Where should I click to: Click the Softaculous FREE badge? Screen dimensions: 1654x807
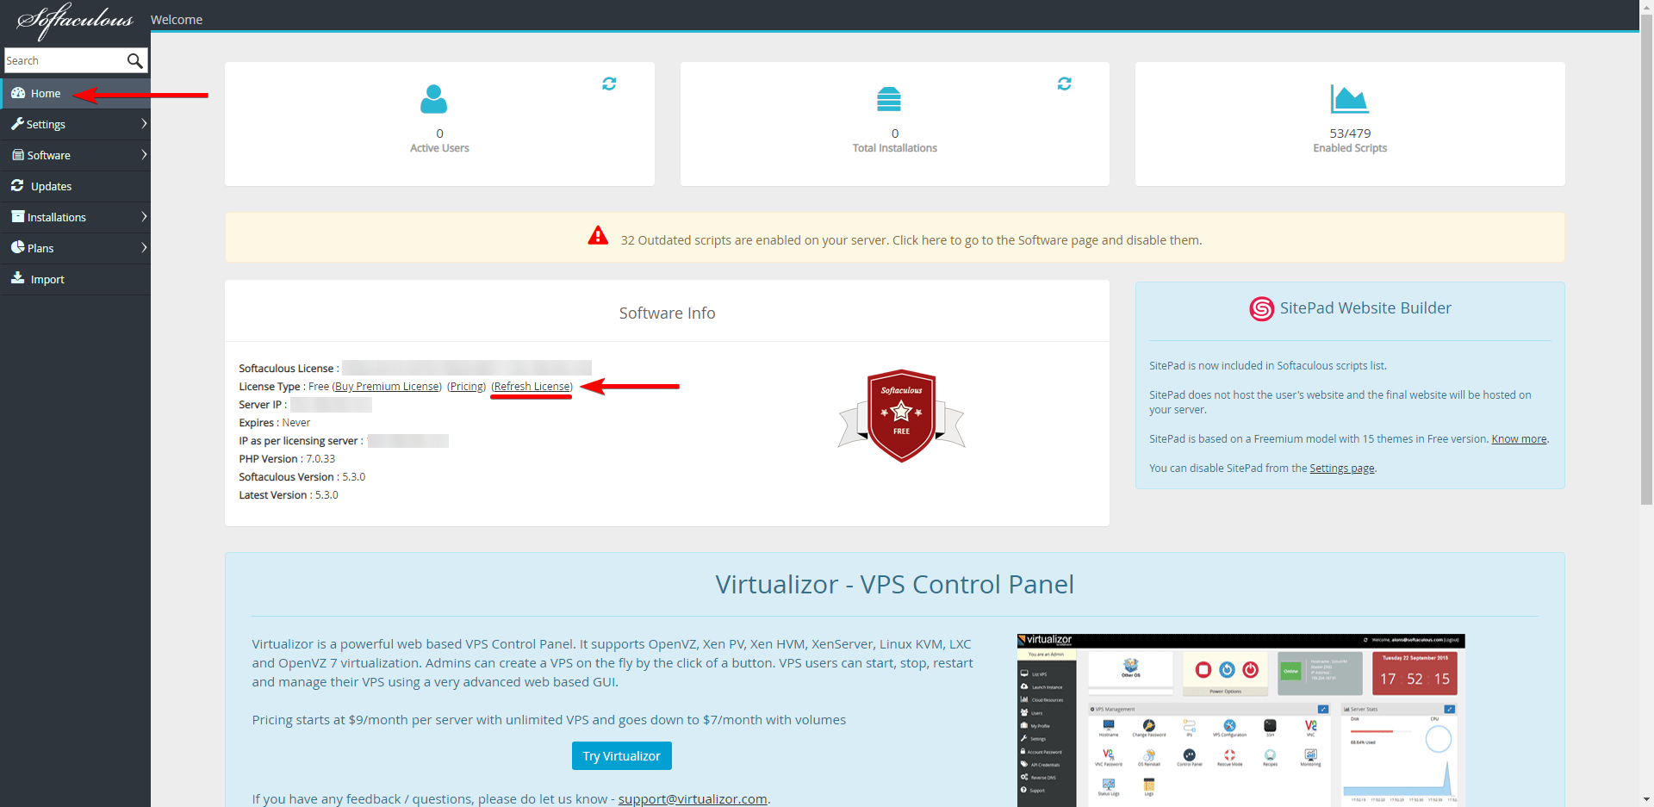[x=901, y=416]
